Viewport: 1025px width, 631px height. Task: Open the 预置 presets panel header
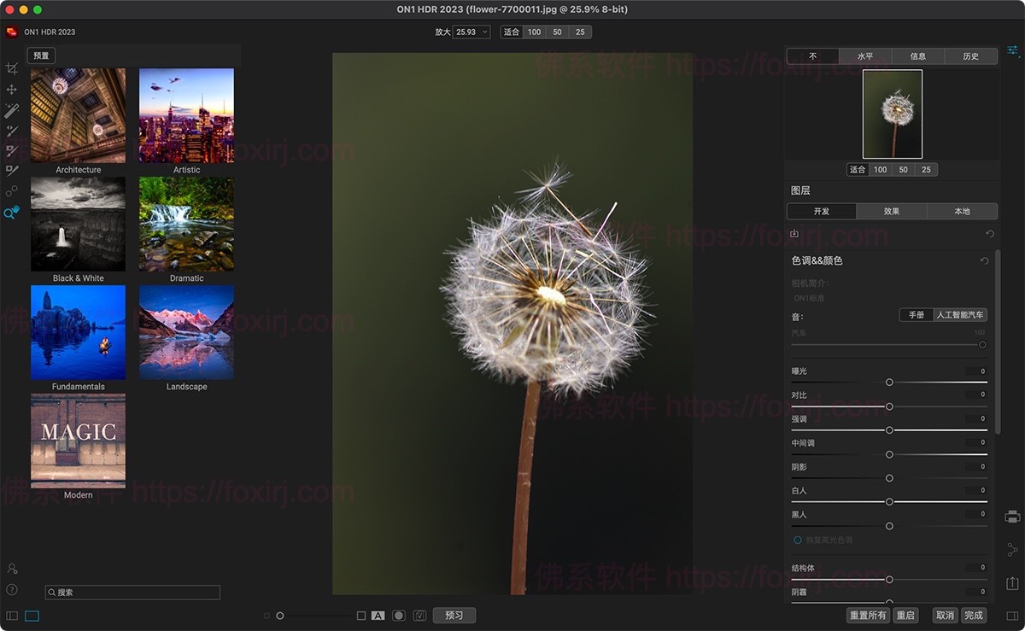point(41,56)
